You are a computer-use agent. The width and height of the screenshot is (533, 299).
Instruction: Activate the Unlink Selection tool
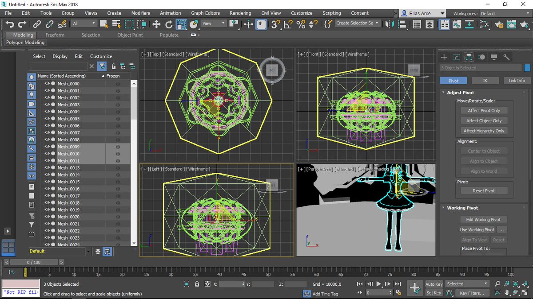click(x=50, y=24)
